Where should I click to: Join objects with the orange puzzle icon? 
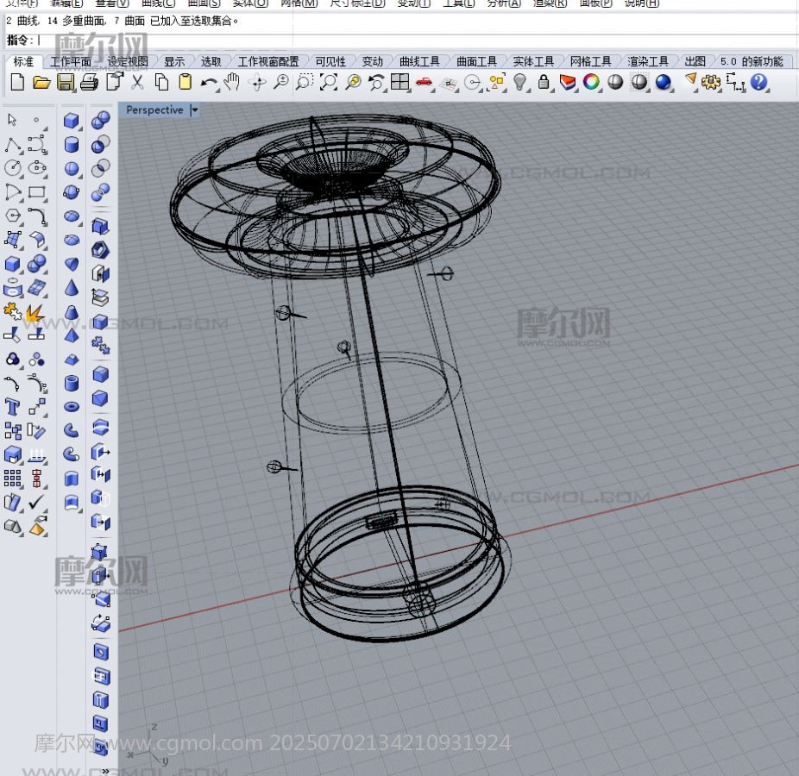[x=12, y=311]
